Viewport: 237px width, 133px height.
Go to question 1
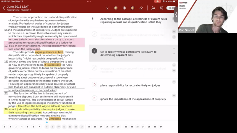(x=4, y=127)
